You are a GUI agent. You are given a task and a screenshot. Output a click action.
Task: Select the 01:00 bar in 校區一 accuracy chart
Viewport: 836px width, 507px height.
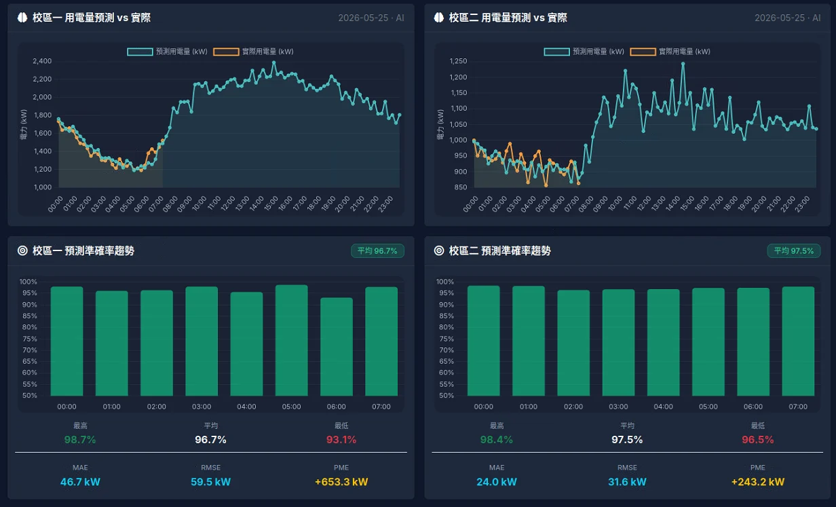coord(112,343)
